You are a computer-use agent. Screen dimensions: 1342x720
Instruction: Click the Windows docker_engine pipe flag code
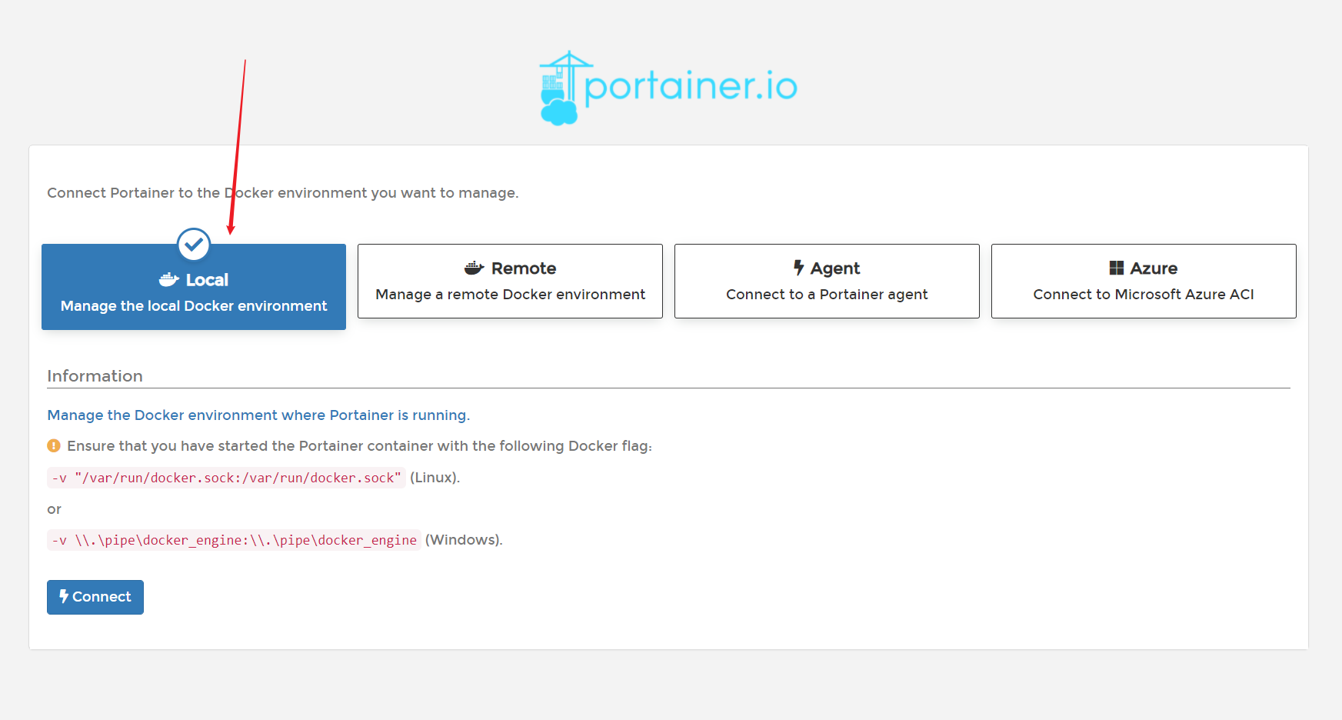point(234,540)
